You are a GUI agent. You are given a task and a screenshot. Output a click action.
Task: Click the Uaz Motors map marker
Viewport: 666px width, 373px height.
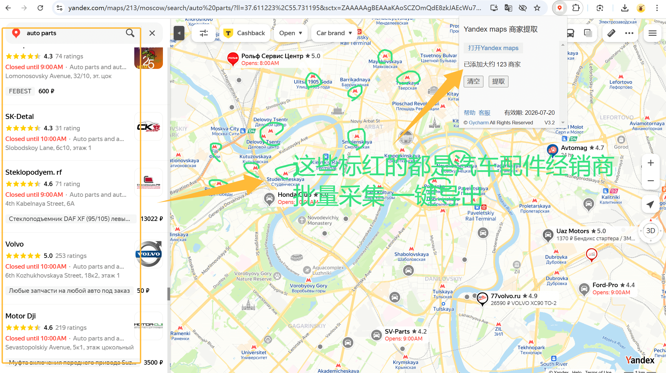(x=548, y=235)
